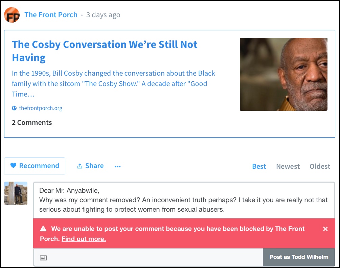Click the globe icon beside thefrontporch.org

pyautogui.click(x=14, y=108)
